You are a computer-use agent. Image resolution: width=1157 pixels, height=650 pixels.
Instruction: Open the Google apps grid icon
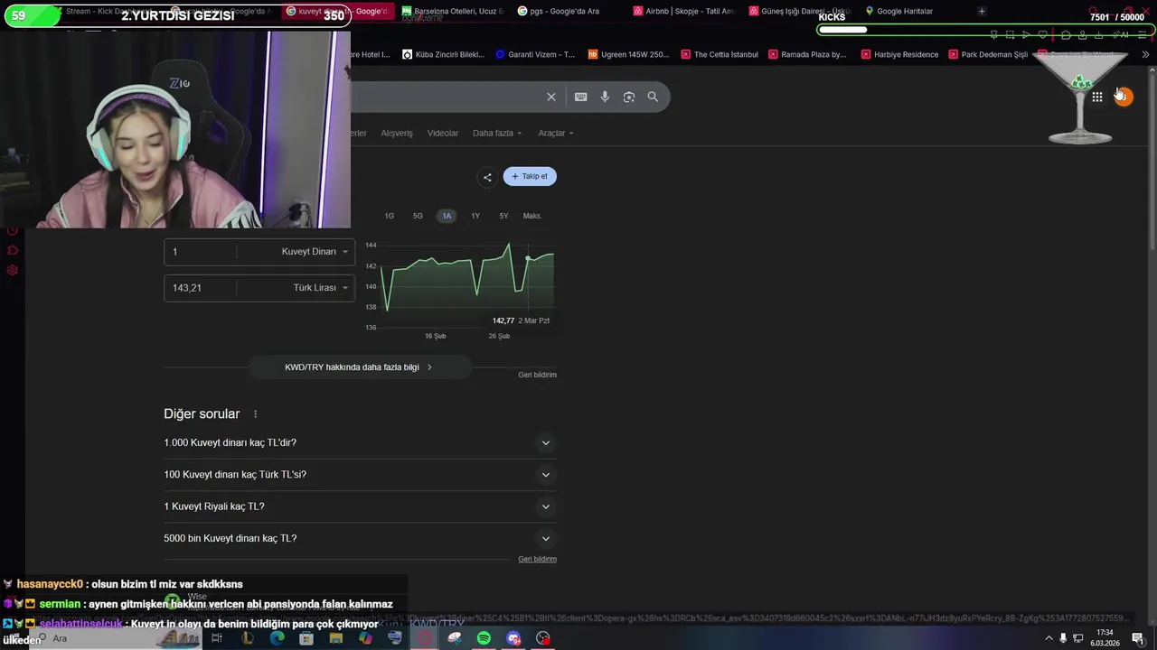1097,97
